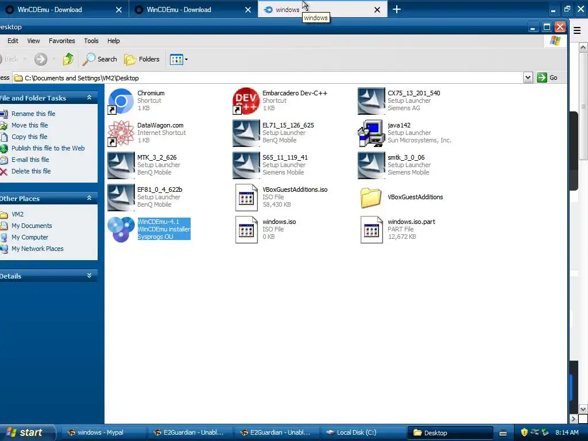Collapse the File and Folder Tasks panel
This screenshot has height=441, width=588.
tap(89, 98)
